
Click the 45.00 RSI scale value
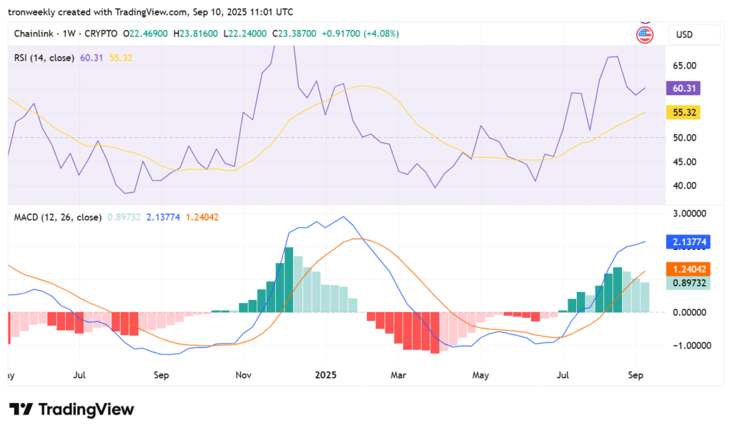pyautogui.click(x=684, y=162)
